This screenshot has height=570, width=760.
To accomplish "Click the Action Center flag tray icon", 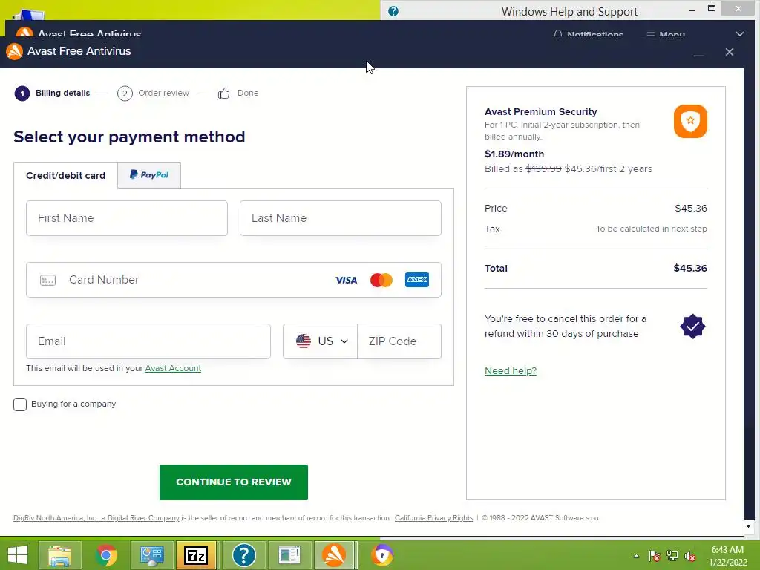I will pyautogui.click(x=655, y=556).
